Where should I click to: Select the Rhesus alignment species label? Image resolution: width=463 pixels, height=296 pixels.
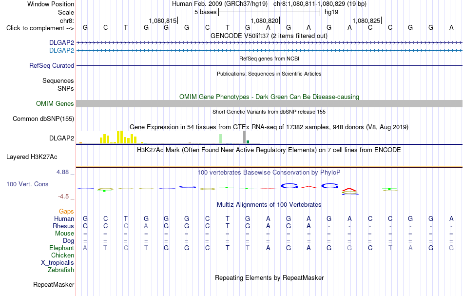63,226
